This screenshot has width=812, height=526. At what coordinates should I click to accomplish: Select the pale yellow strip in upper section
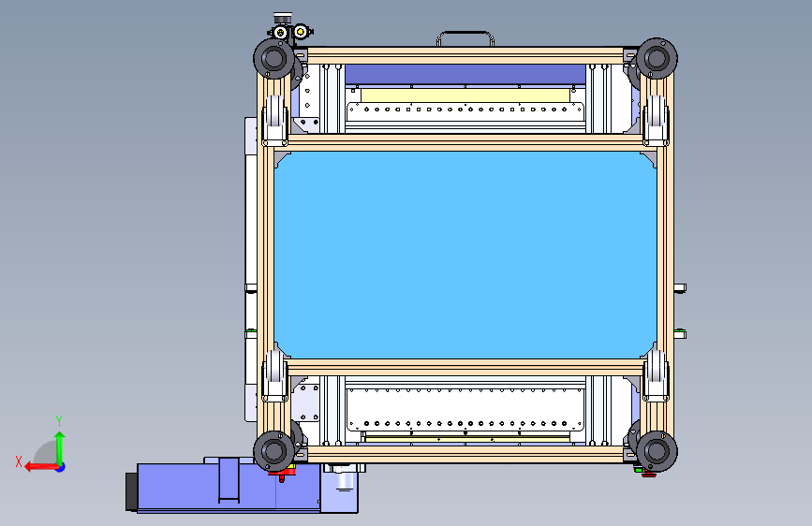pos(465,95)
